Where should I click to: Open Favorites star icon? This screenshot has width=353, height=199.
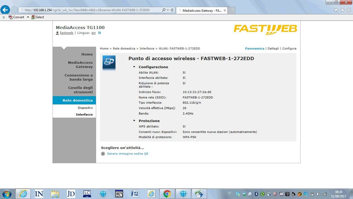[x=342, y=10]
